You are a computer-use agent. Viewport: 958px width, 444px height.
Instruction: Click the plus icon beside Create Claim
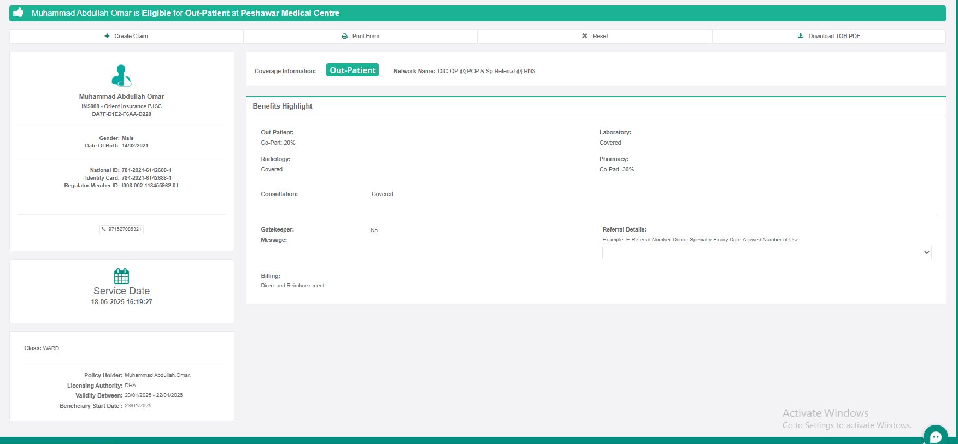(107, 36)
